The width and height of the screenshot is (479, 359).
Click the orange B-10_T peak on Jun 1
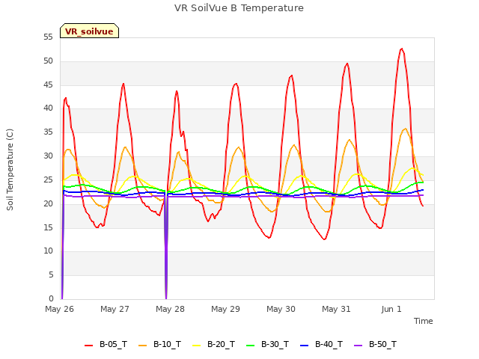click(406, 129)
